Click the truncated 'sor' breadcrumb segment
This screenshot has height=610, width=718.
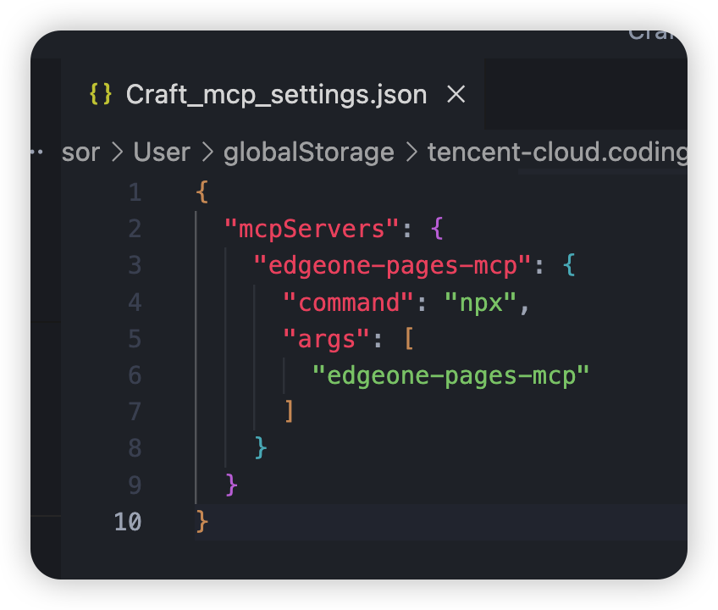tap(81, 152)
